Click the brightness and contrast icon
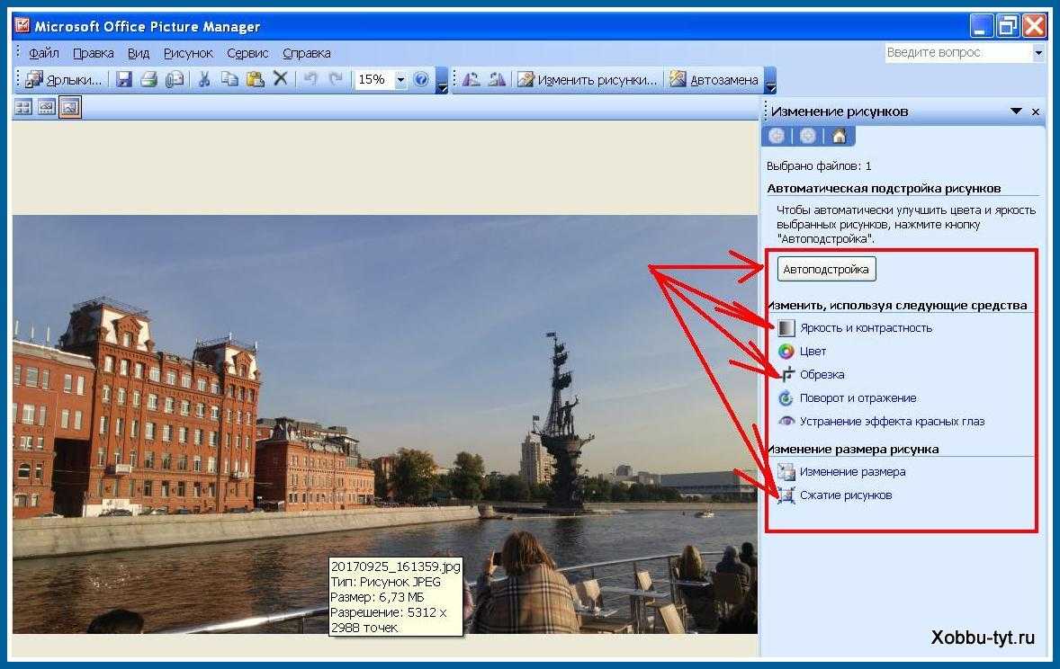The image size is (1060, 669). [786, 327]
